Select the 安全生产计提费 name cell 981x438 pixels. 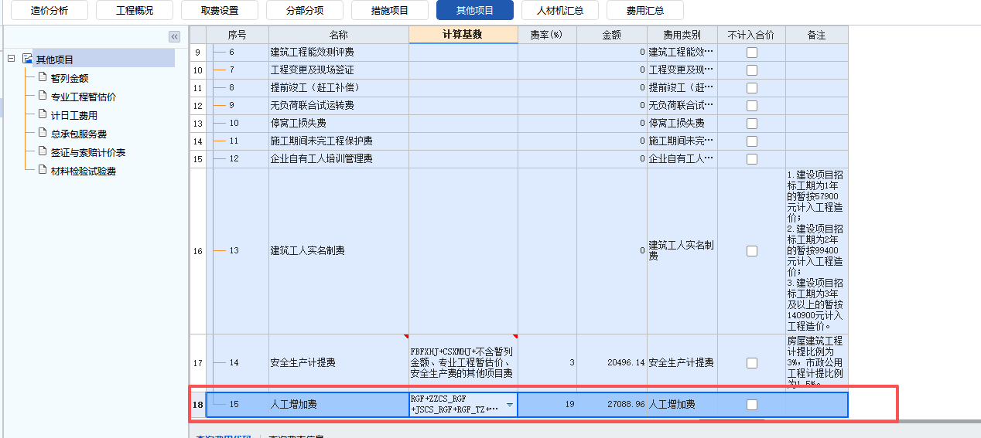(339, 362)
